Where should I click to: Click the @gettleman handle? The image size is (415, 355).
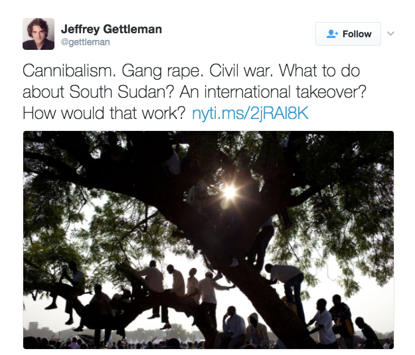(x=86, y=42)
